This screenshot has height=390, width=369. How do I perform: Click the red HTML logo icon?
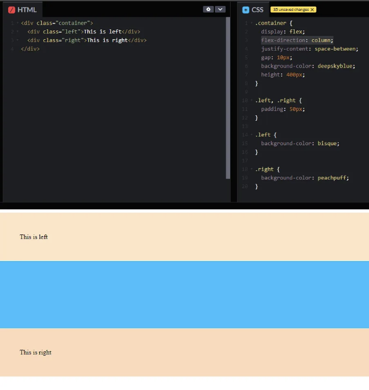(11, 10)
